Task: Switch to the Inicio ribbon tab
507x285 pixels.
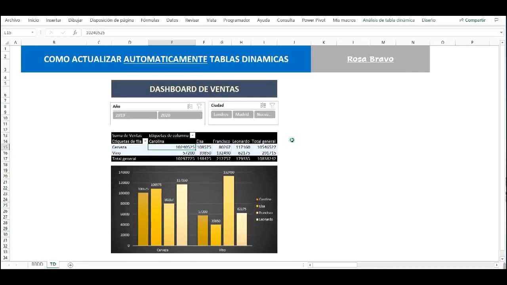Action: coord(33,20)
